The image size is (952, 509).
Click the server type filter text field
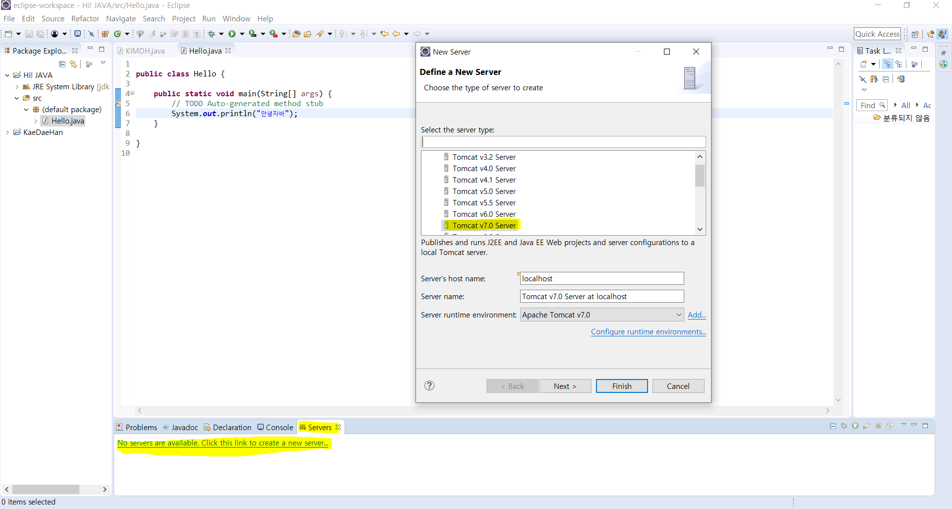(x=563, y=142)
